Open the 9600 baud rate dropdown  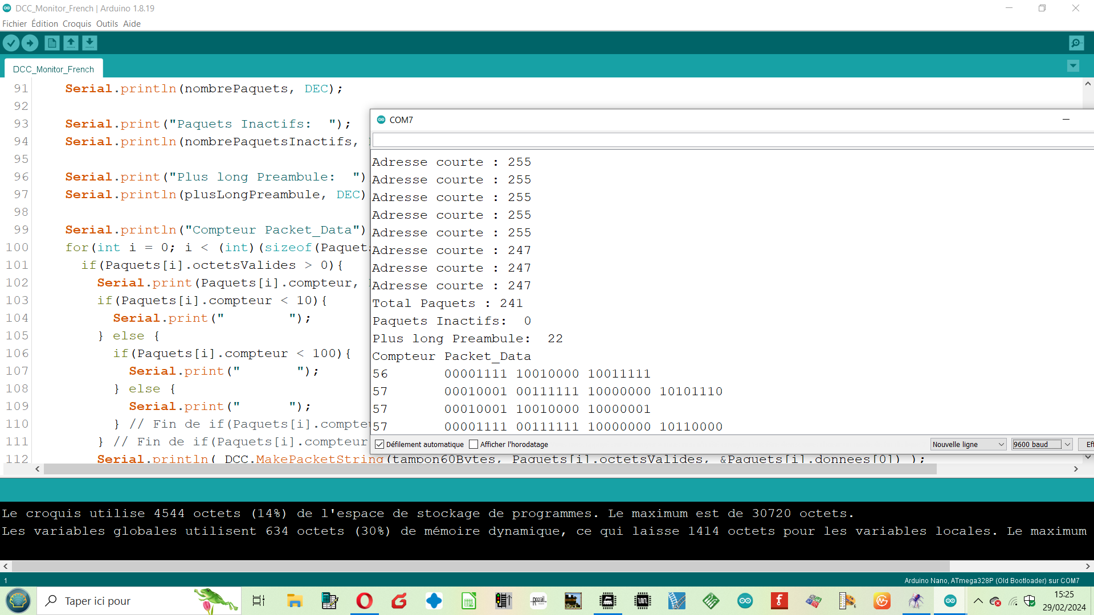click(1042, 444)
